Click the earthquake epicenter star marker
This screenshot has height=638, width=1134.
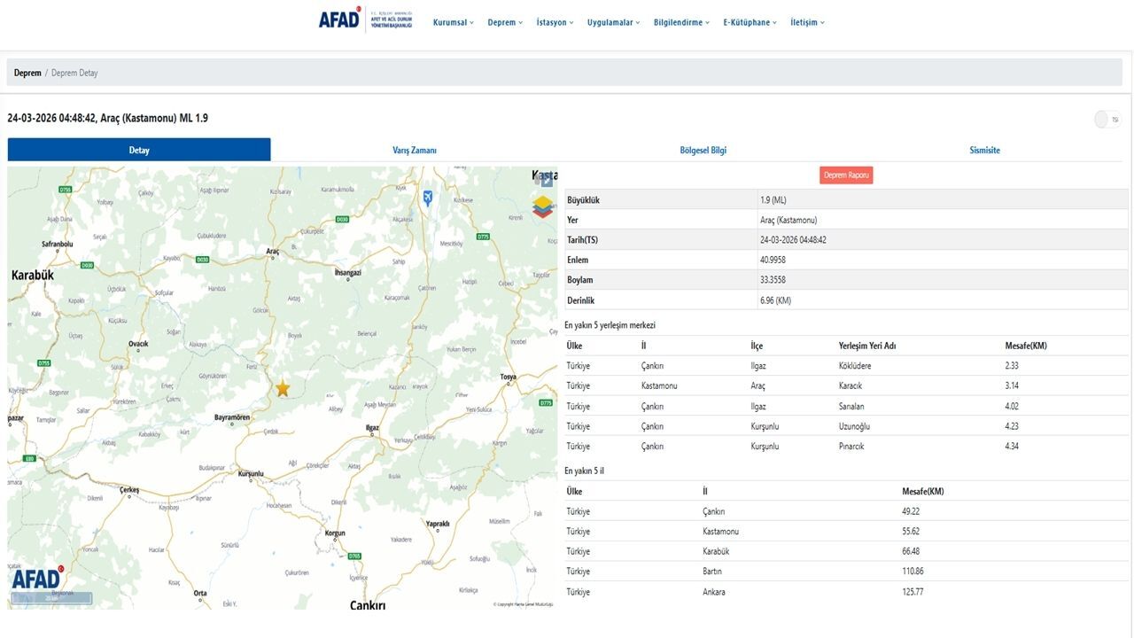click(283, 388)
